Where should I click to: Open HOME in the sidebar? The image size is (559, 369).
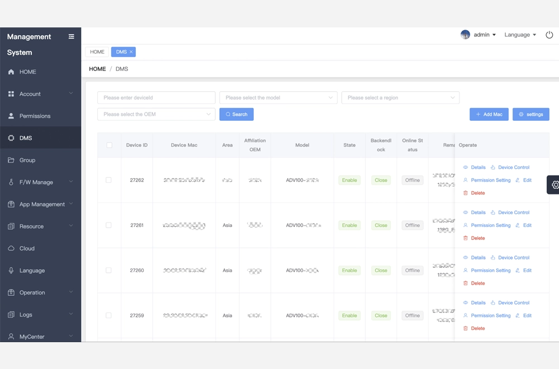pos(40,72)
